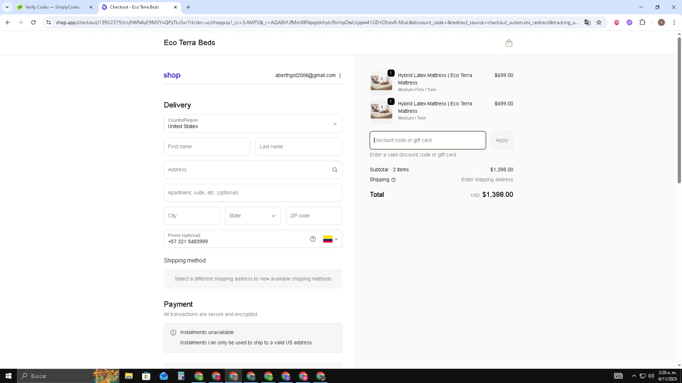Click into the Address field

[253, 170]
